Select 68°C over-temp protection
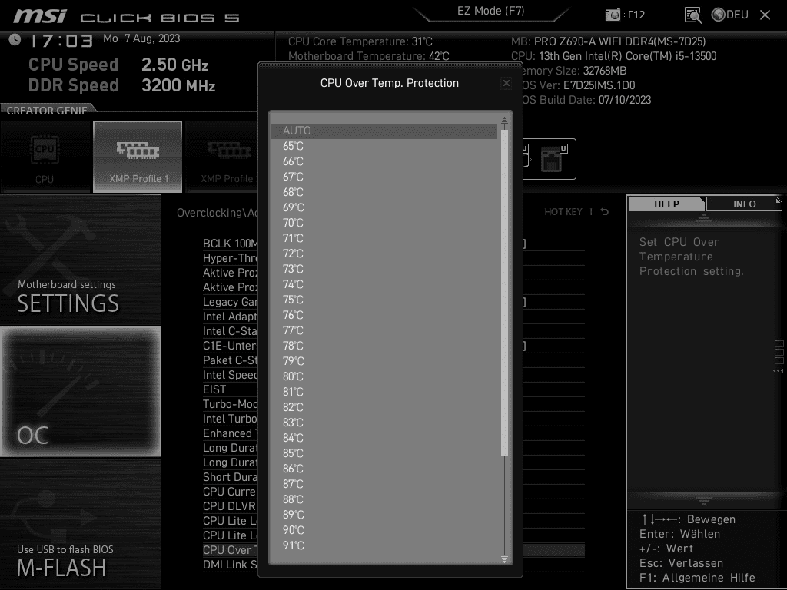The height and width of the screenshot is (590, 787). pyautogui.click(x=384, y=192)
